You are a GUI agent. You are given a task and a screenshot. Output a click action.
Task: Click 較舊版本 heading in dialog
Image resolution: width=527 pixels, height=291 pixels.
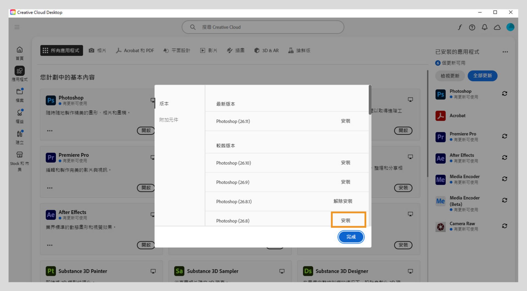click(x=226, y=146)
